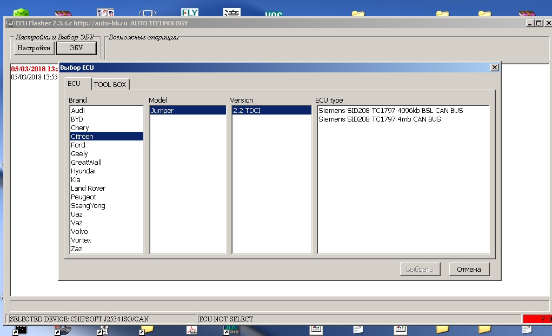The height and width of the screenshot is (336, 552).
Task: Choose Volvo from the Brand list
Action: click(107, 232)
